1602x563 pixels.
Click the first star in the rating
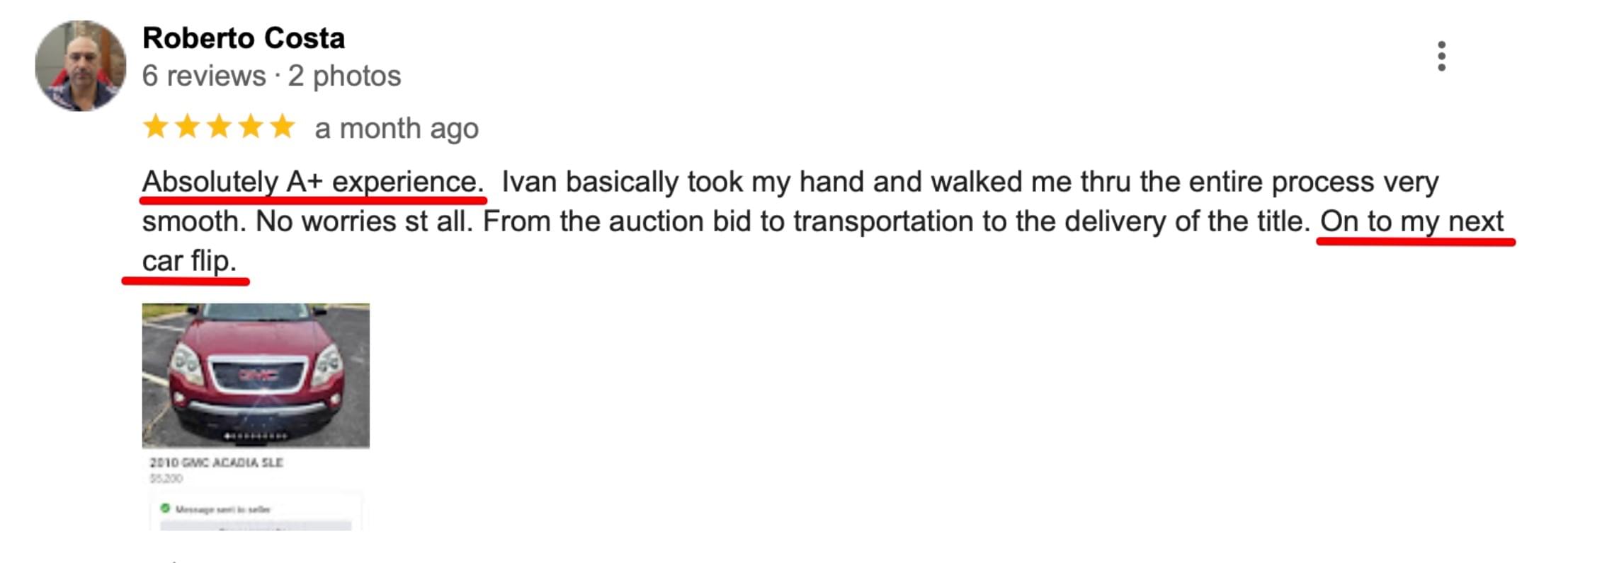pos(155,127)
